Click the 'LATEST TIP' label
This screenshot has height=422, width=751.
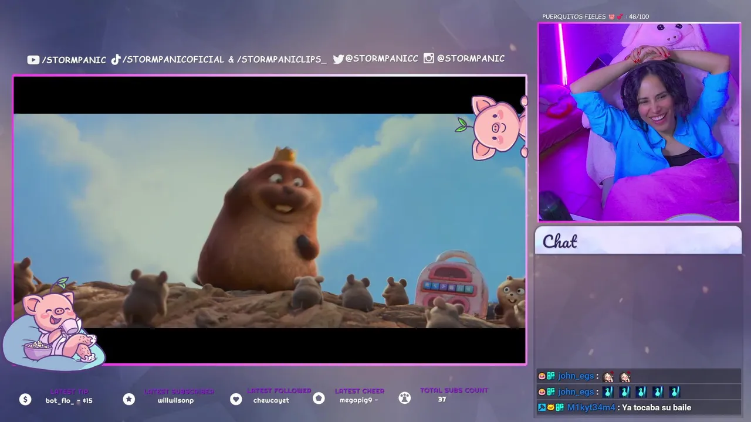[69, 392]
